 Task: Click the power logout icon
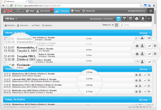pyautogui.click(x=151, y=11)
